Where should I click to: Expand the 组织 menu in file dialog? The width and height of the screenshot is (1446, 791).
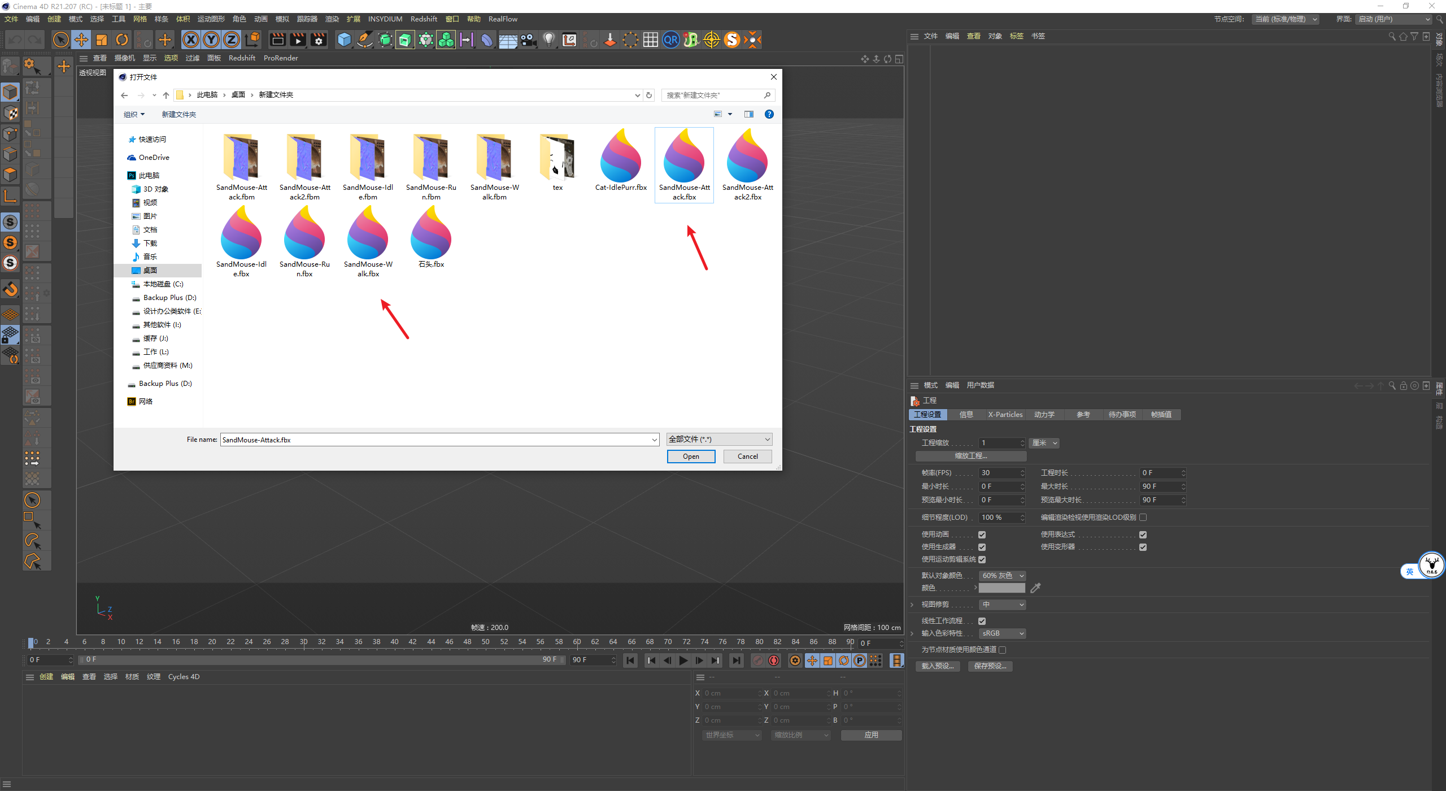click(134, 114)
